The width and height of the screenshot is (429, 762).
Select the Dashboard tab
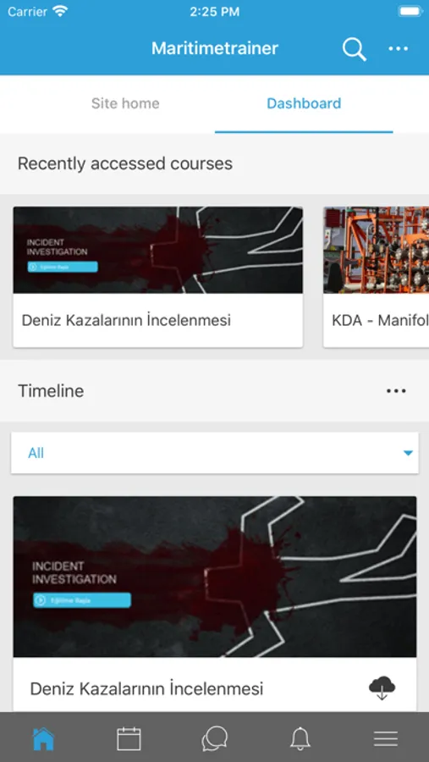click(304, 103)
